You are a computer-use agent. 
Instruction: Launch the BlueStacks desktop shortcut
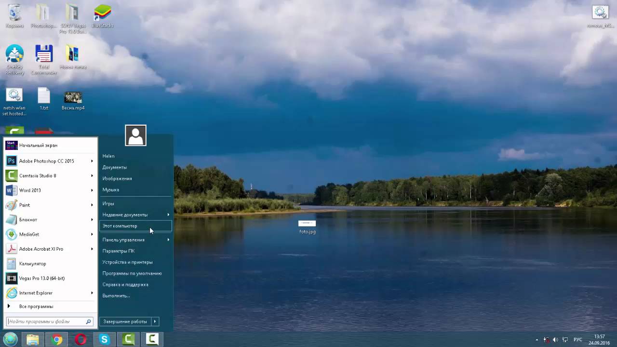click(x=102, y=16)
